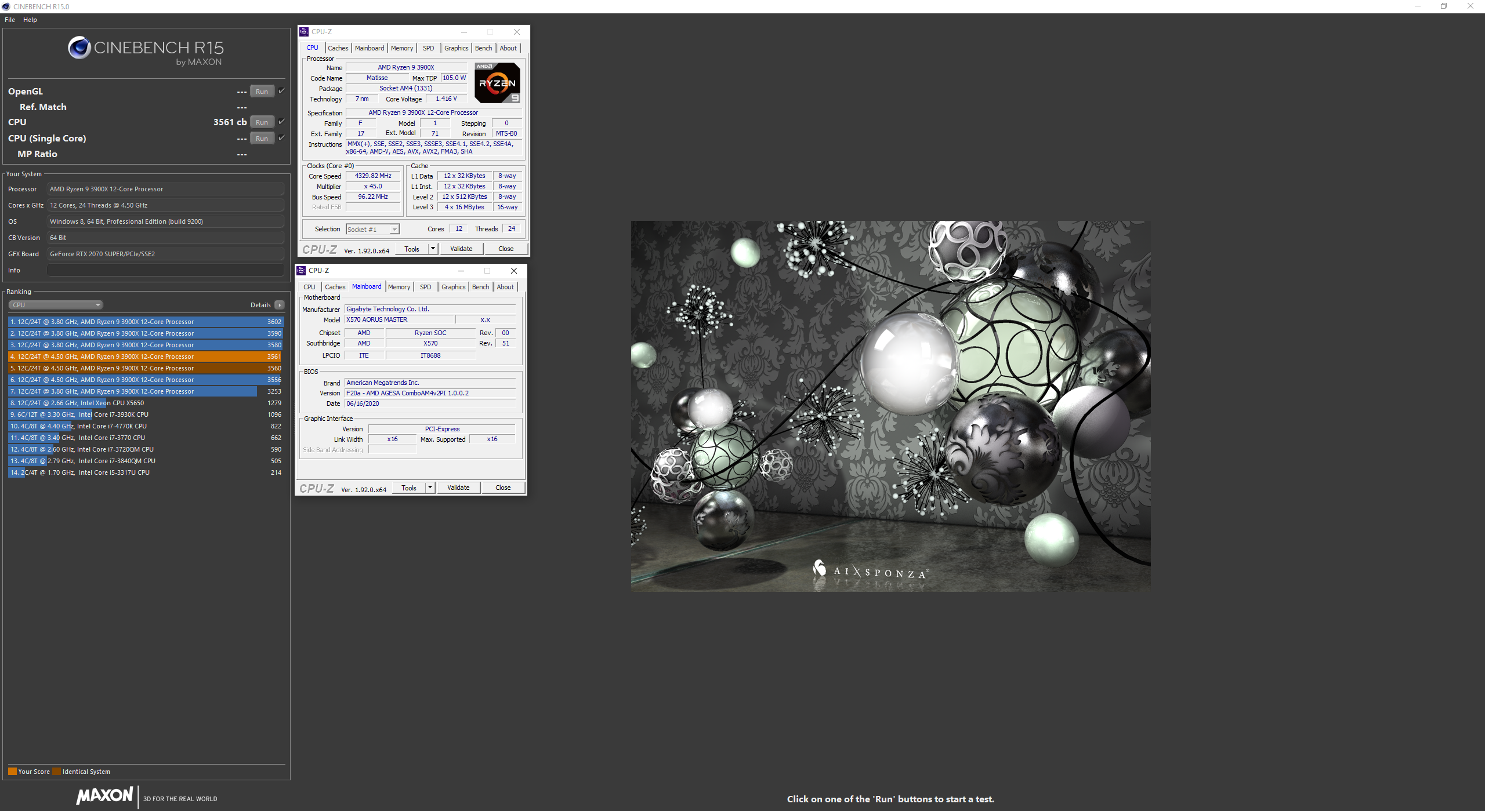
Task: Click the Cinebench app icon in the main title bar
Action: [6, 6]
